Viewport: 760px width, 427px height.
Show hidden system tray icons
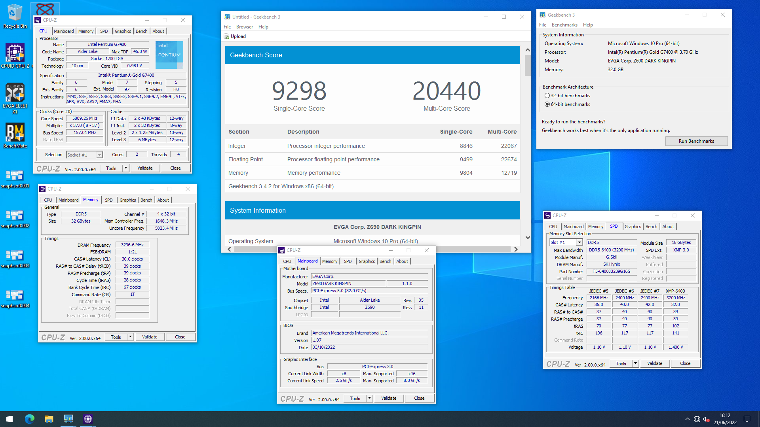pyautogui.click(x=688, y=419)
